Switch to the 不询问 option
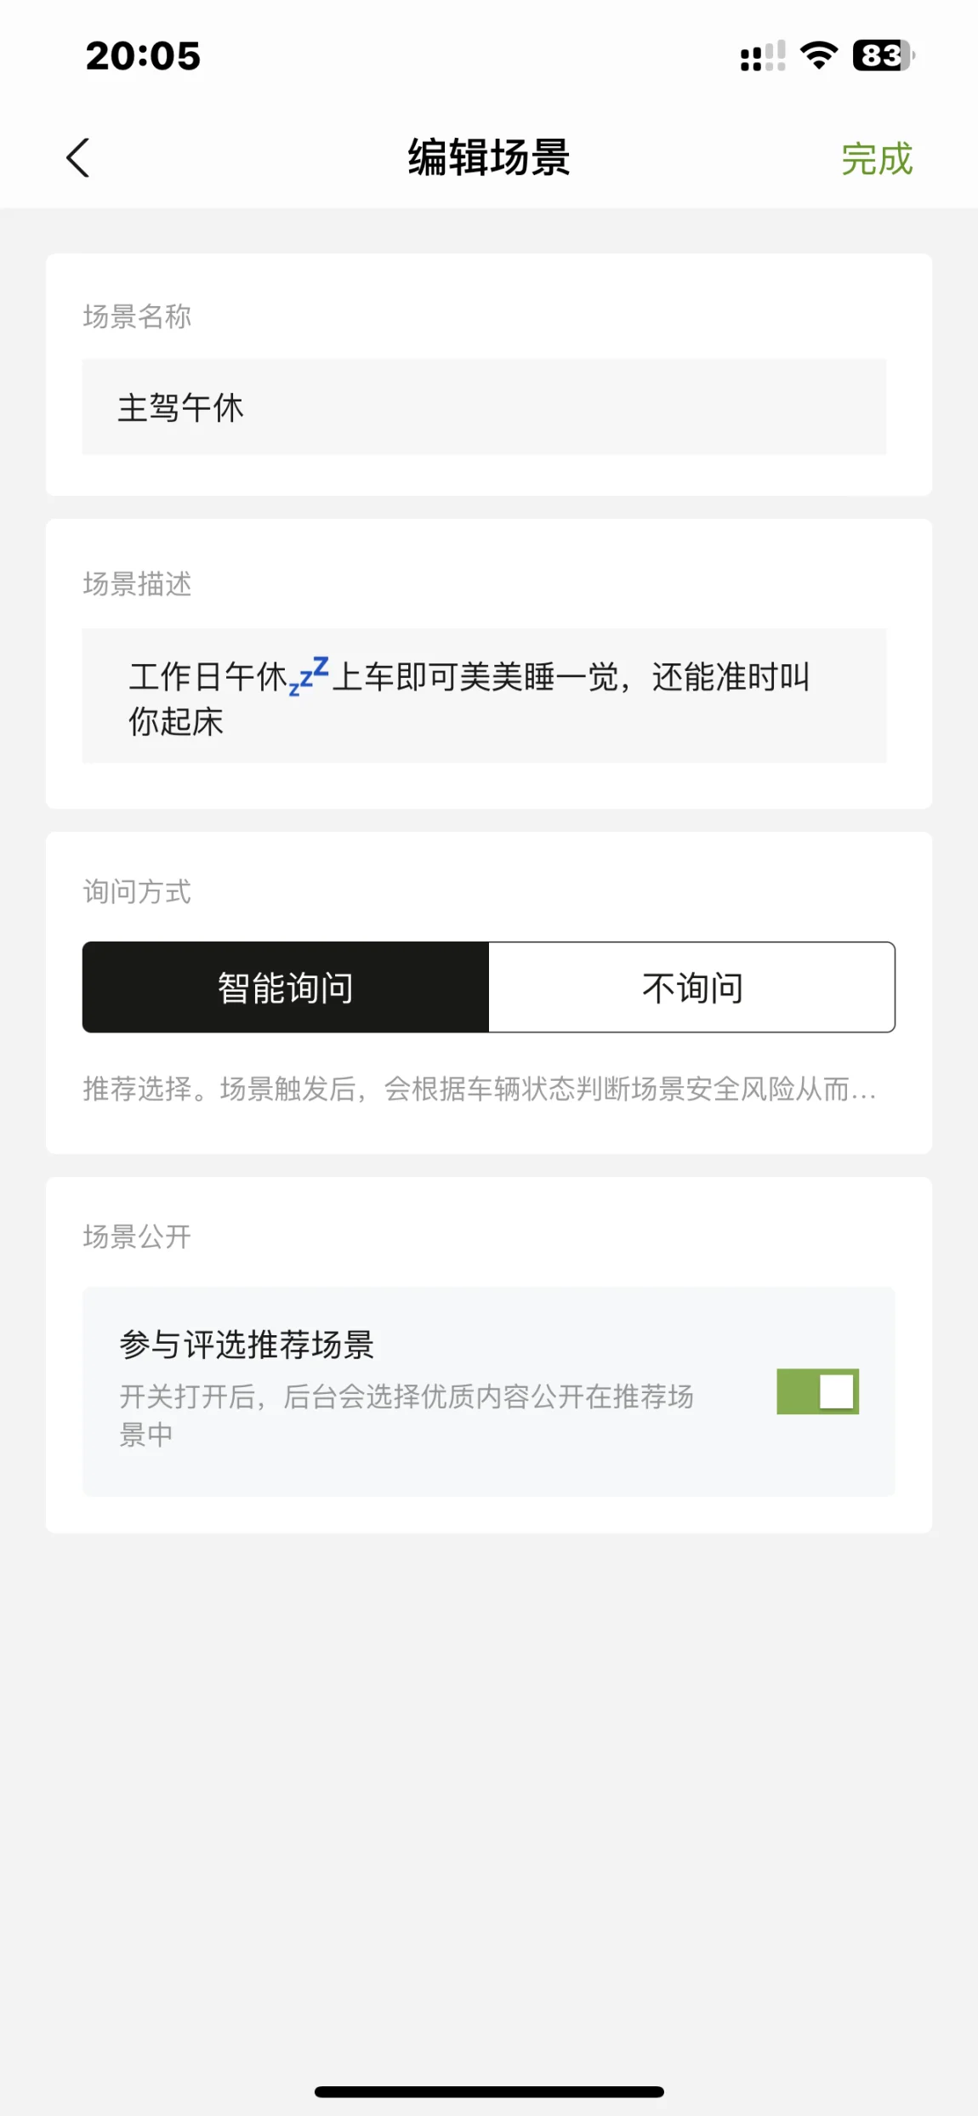Screen dimensions: 978x2116 pos(691,987)
